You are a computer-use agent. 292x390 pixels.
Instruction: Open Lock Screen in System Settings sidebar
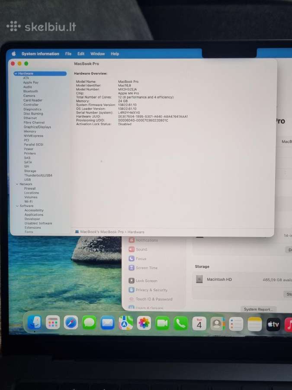pos(143,281)
